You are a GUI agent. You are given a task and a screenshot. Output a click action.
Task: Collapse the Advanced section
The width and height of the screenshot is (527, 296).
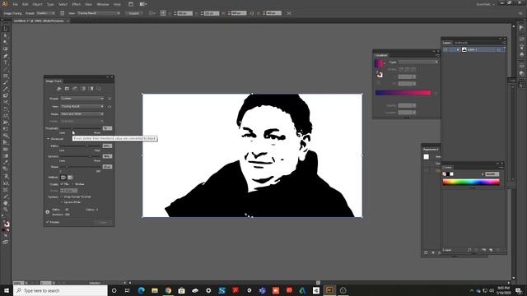pyautogui.click(x=48, y=139)
